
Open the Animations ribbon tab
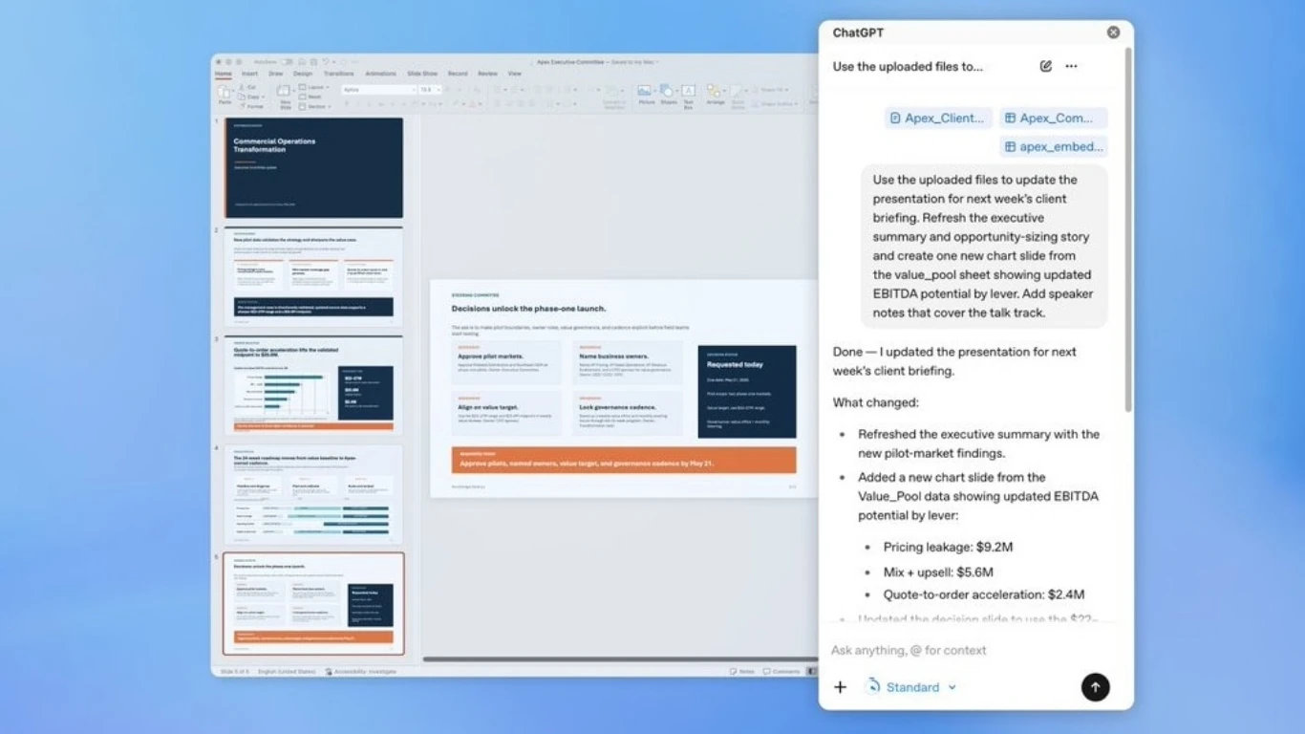[380, 74]
